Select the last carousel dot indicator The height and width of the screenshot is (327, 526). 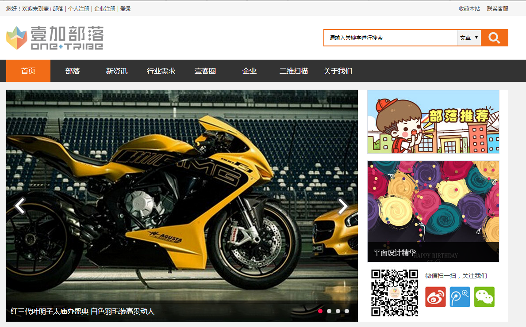[347, 311]
